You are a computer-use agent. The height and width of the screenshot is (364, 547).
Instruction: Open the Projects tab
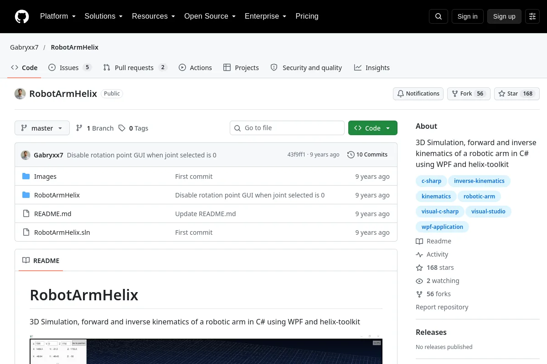pos(241,68)
